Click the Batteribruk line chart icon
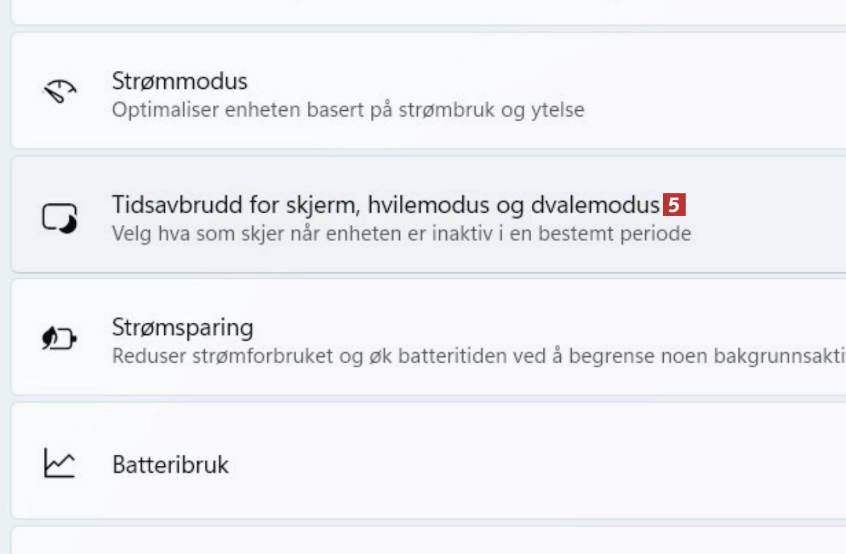 [59, 463]
